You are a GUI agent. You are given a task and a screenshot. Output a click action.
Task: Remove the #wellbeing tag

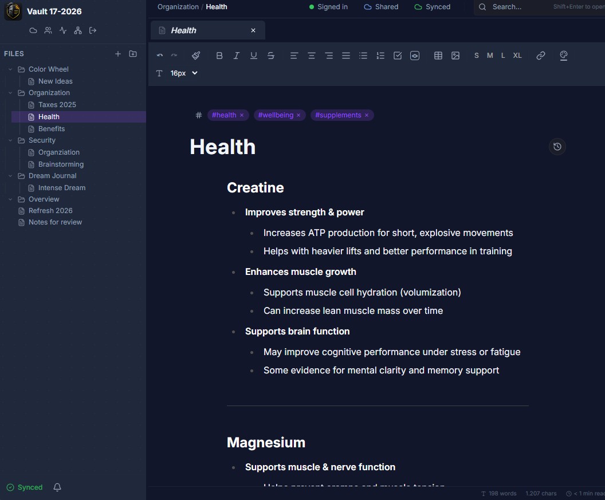298,115
